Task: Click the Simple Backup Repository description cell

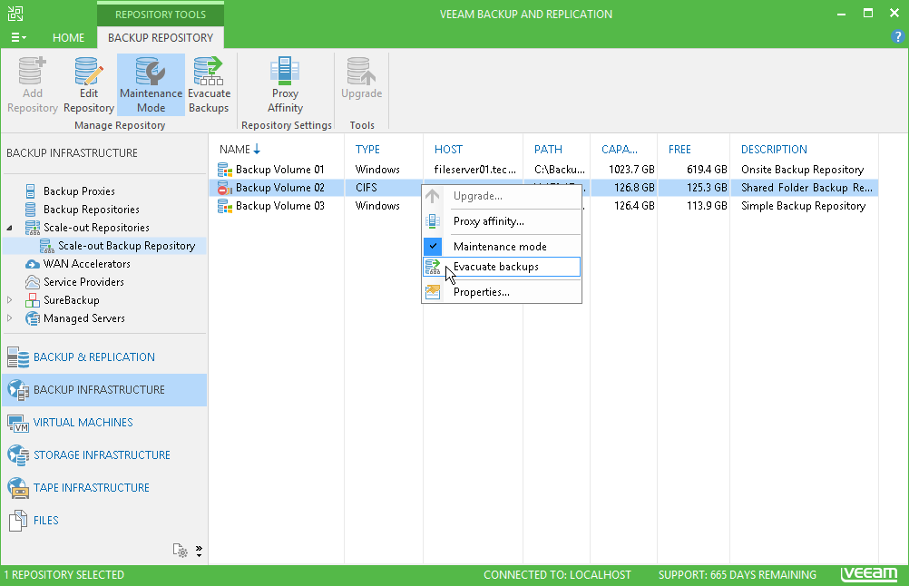Action: coord(803,206)
